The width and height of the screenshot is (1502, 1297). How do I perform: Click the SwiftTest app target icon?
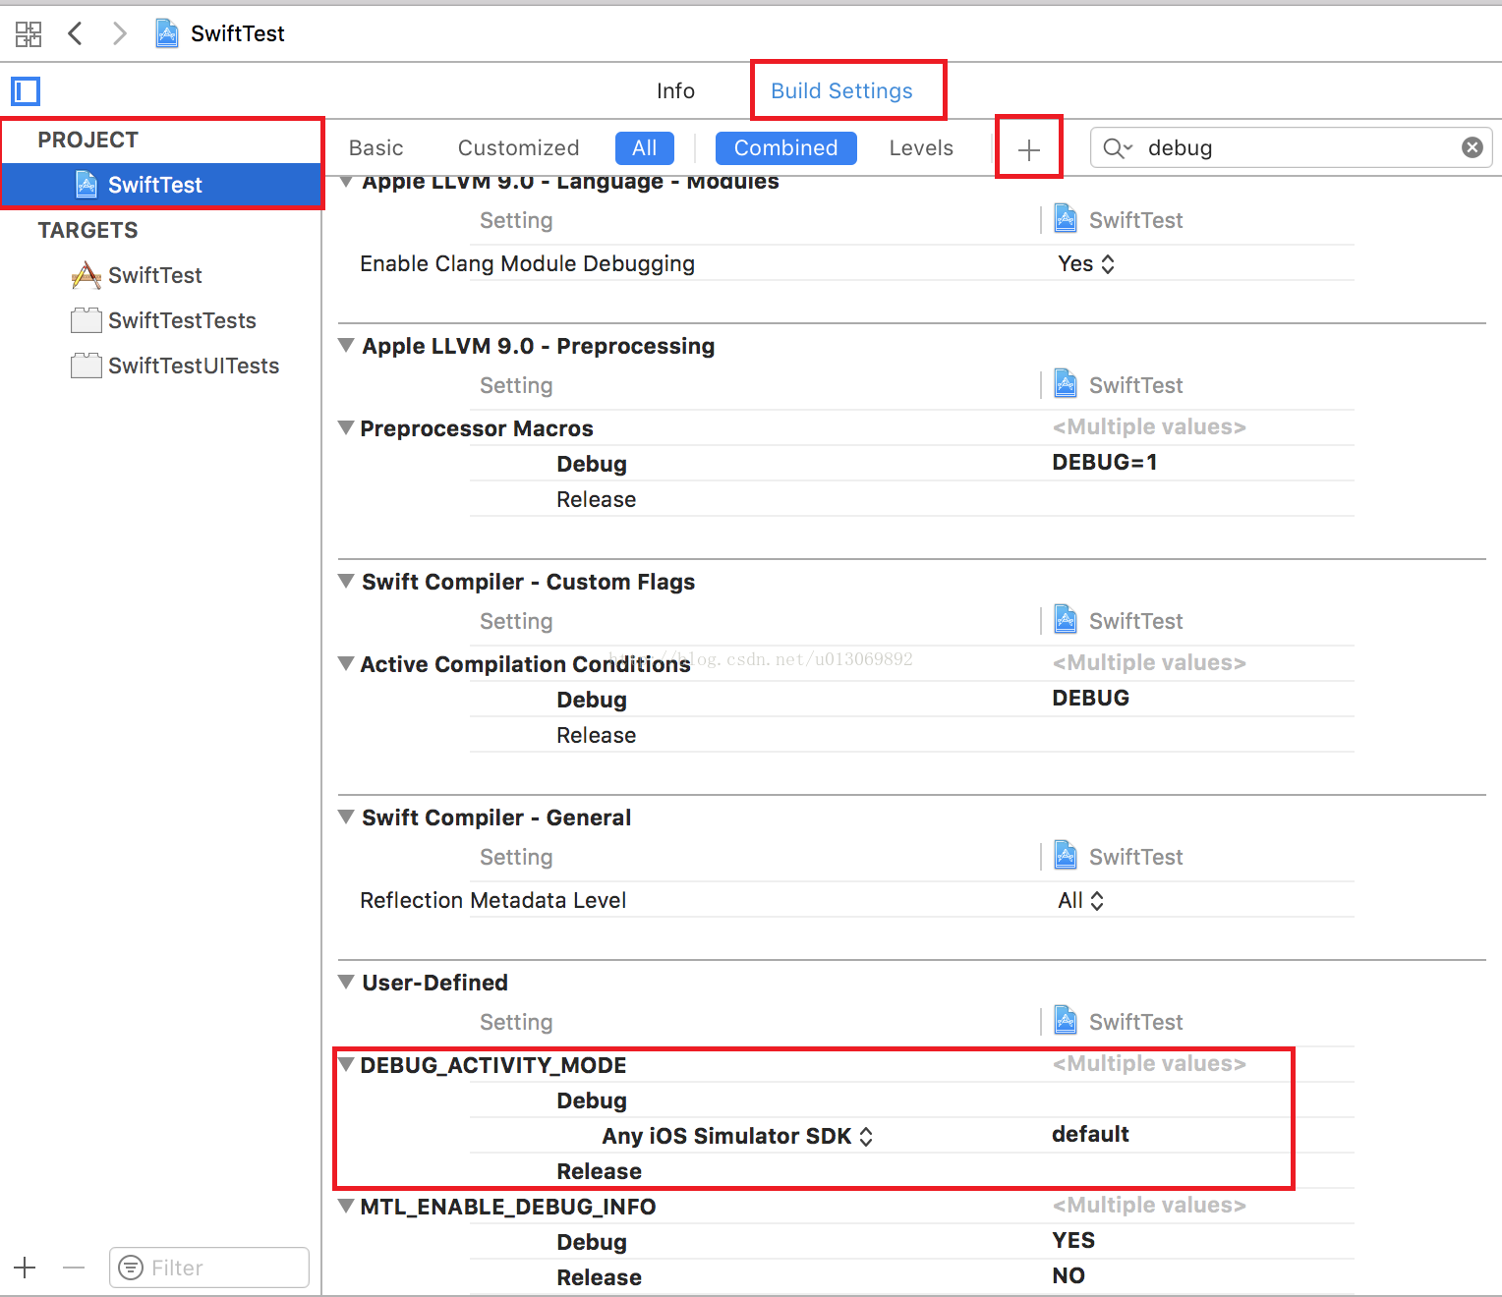click(x=87, y=275)
